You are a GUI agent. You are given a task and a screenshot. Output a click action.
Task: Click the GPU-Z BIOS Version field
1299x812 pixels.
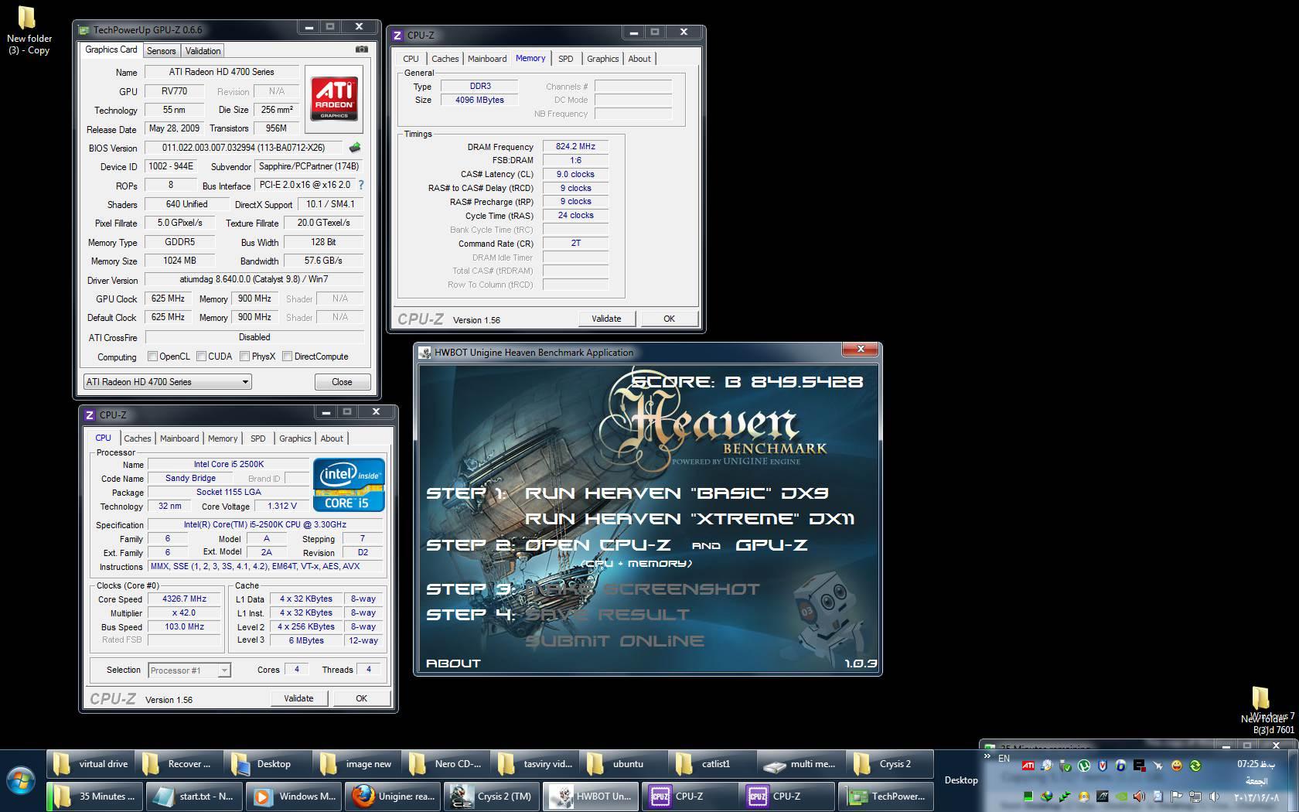point(245,148)
